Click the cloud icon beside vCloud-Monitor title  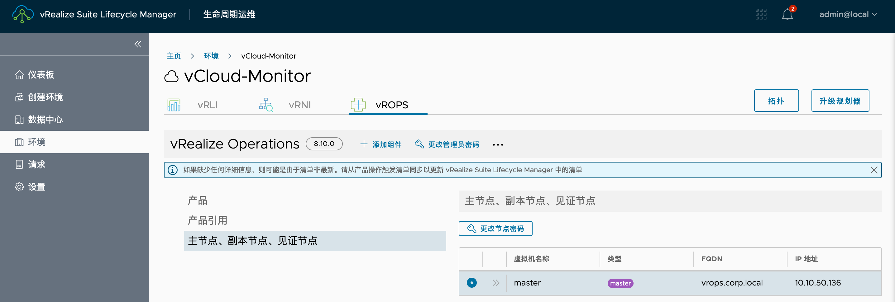171,76
